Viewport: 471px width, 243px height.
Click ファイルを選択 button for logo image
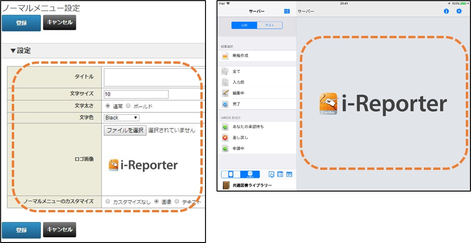click(x=125, y=131)
